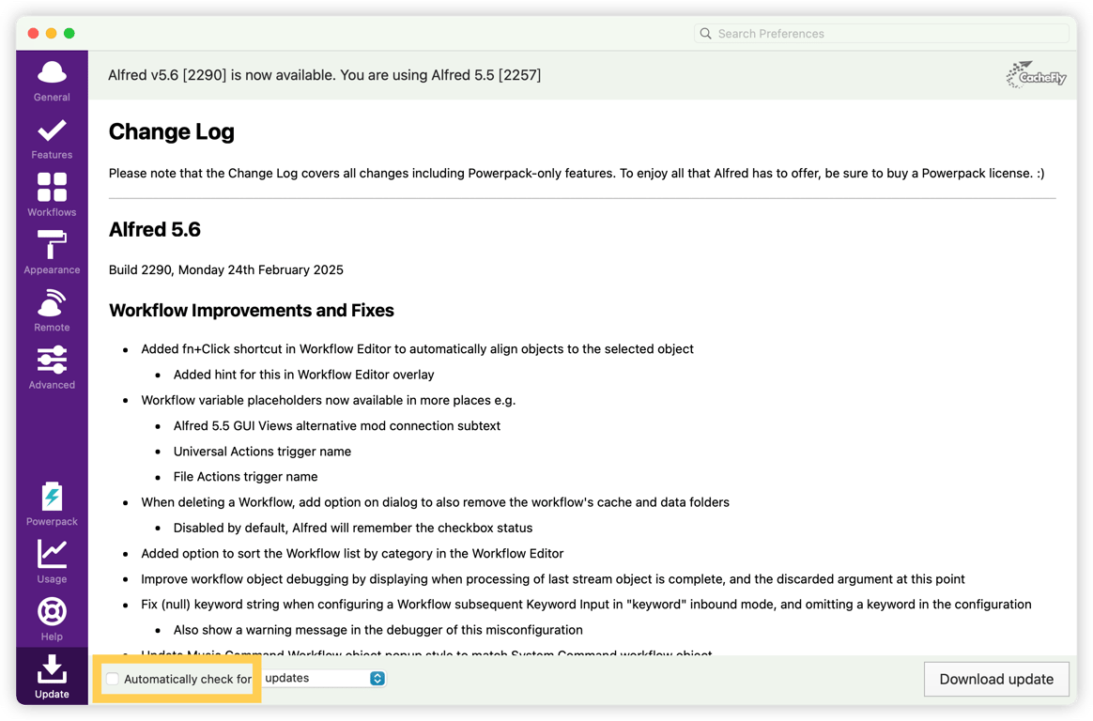
Task: Open the Usage chart section
Action: click(52, 562)
